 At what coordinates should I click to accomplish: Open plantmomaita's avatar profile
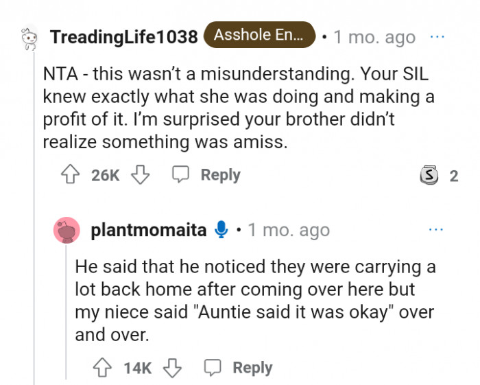coord(67,230)
